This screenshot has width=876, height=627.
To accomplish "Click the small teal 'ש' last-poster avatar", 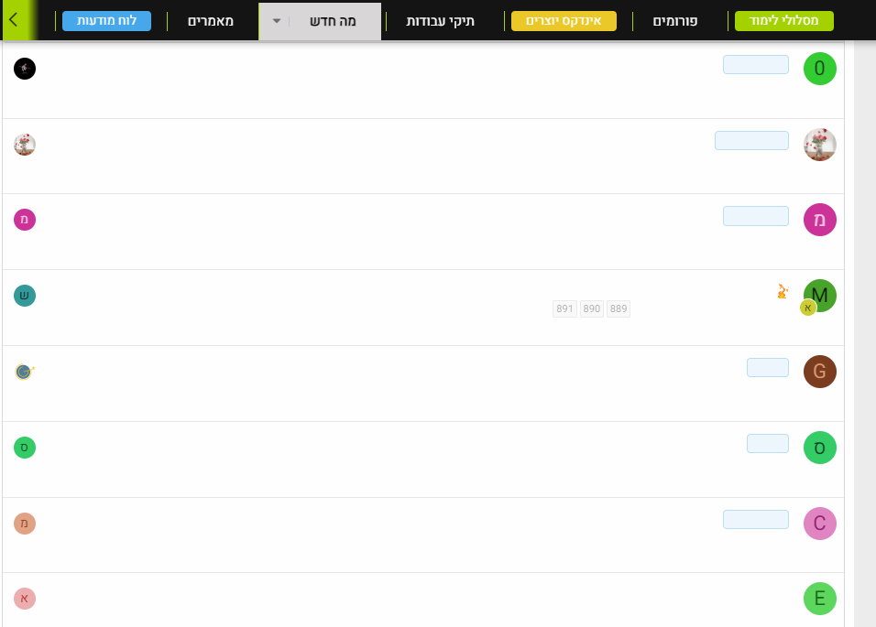I will 25,296.
